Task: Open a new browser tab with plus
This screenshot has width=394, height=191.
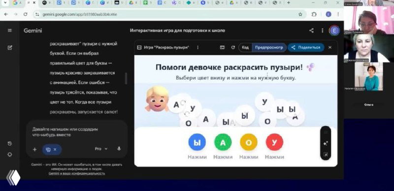Action: click(289, 3)
